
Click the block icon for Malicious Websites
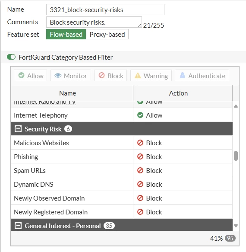click(140, 143)
